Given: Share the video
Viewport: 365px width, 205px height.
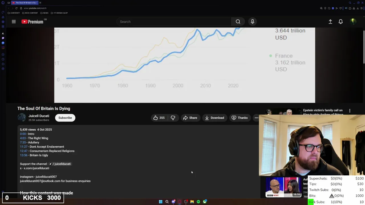Looking at the screenshot, I should 190,118.
